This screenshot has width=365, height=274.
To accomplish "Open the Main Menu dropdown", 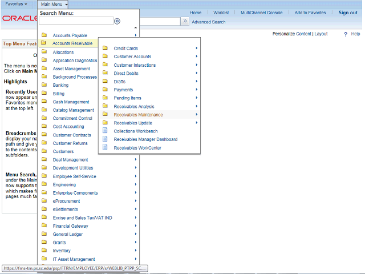I will pos(54,4).
